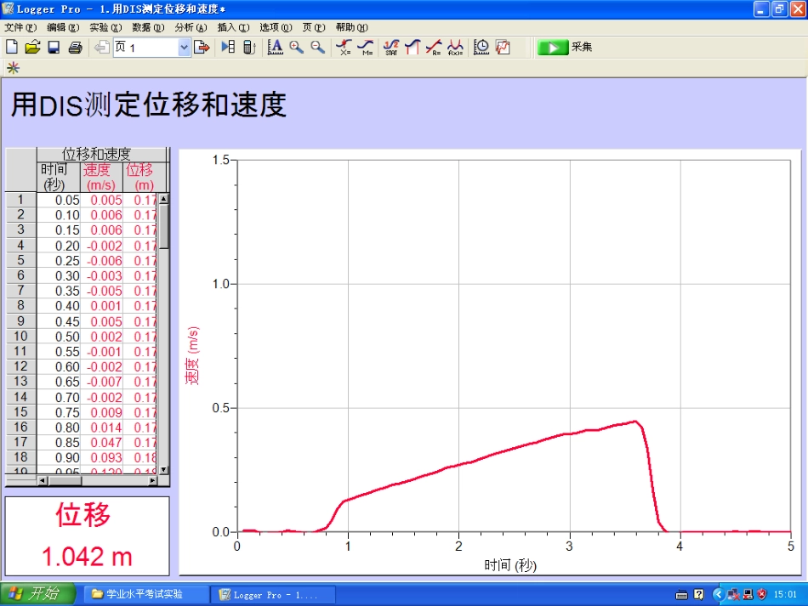Save the experiment with the disk icon

click(x=54, y=48)
